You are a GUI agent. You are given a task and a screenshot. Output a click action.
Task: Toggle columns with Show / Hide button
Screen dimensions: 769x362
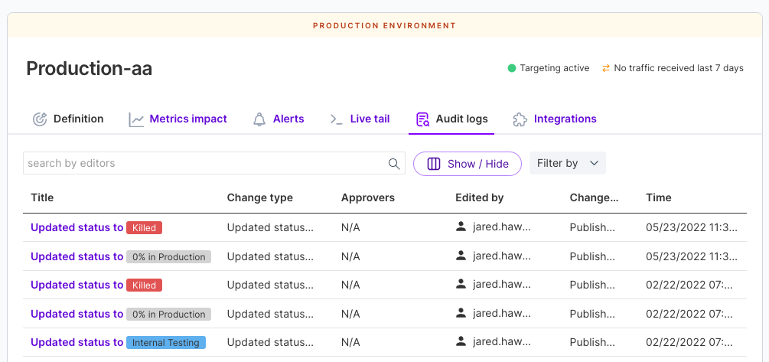(467, 164)
